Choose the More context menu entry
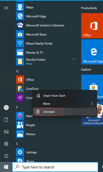This screenshot has width=103, height=172. (65, 104)
